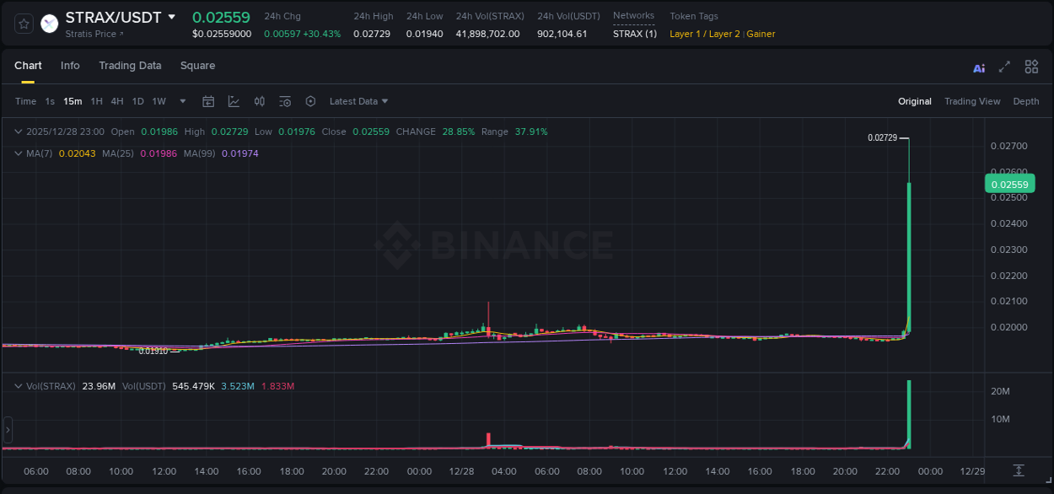The image size is (1054, 494).
Task: Select the Gainer token tag
Action: 761,34
